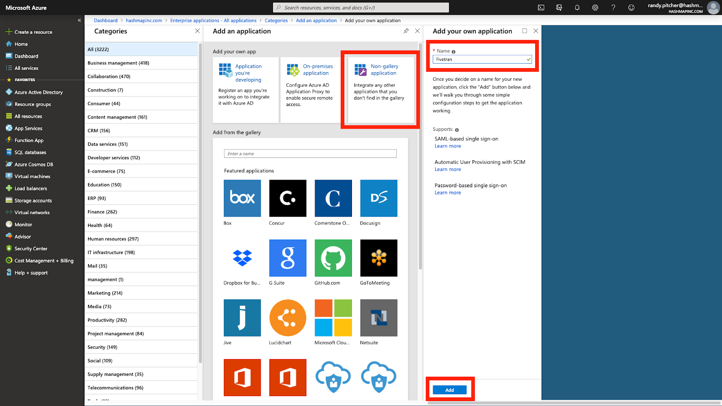Open the user account avatar menu
This screenshot has width=722, height=406.
point(713,8)
